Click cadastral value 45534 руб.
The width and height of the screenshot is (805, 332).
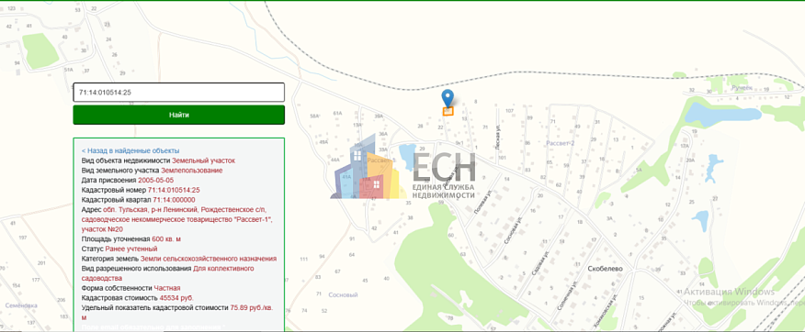pyautogui.click(x=176, y=298)
